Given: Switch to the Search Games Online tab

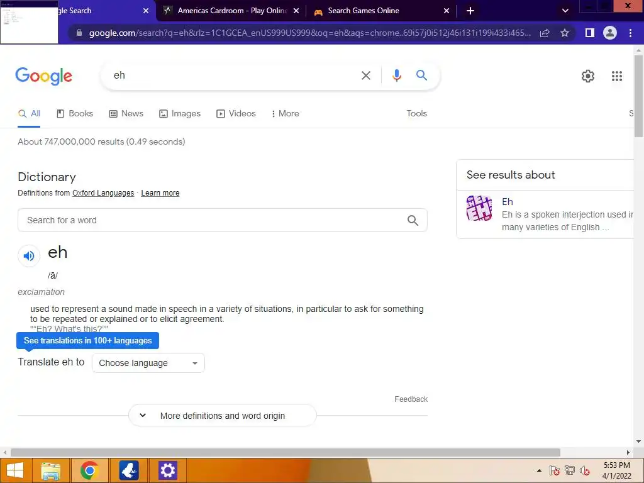Looking at the screenshot, I should coord(382,11).
